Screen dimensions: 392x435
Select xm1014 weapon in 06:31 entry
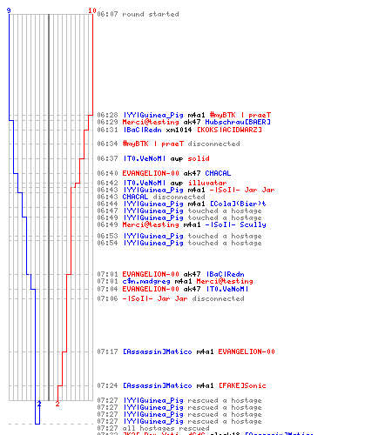(x=179, y=130)
